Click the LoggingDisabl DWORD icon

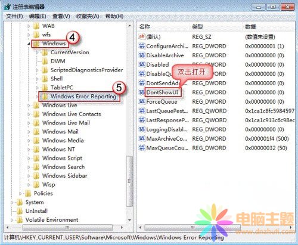142,129
